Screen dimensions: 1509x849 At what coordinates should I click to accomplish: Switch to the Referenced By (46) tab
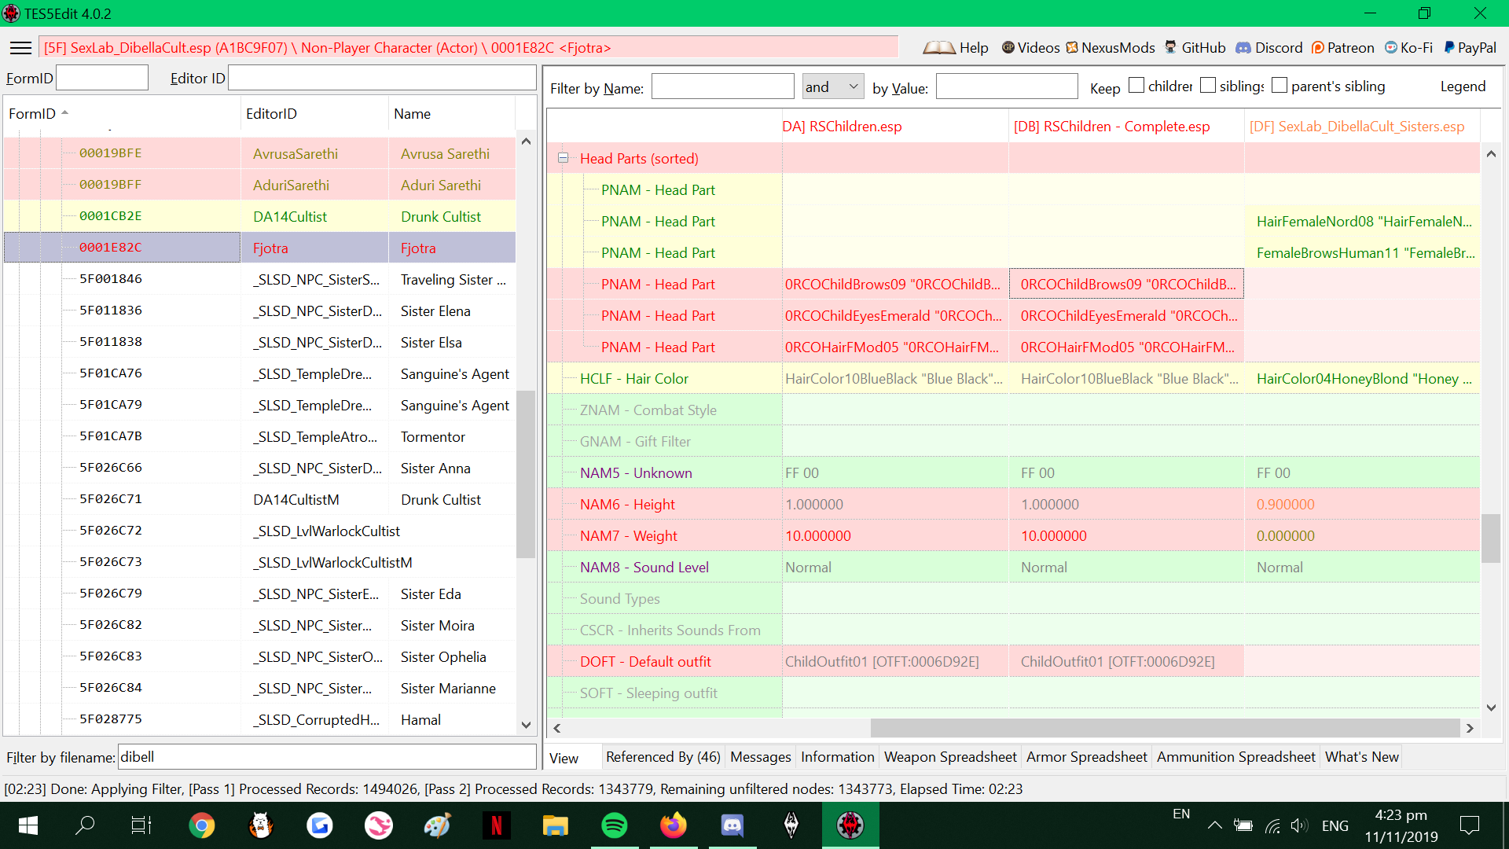pyautogui.click(x=663, y=757)
